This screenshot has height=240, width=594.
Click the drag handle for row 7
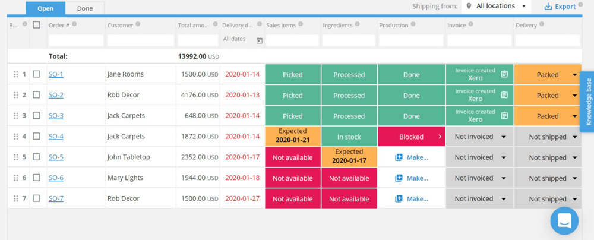(16, 198)
